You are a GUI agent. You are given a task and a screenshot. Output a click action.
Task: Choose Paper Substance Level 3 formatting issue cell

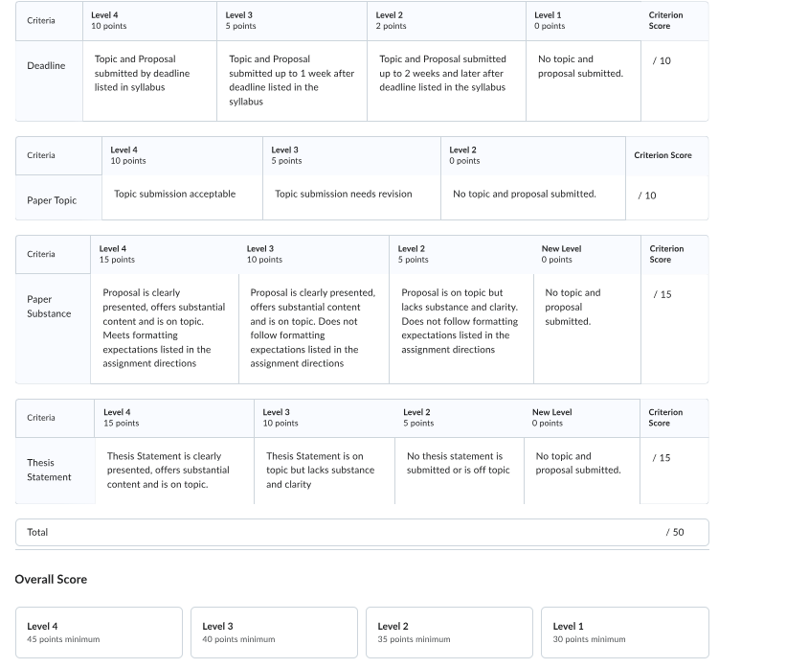[x=314, y=329]
